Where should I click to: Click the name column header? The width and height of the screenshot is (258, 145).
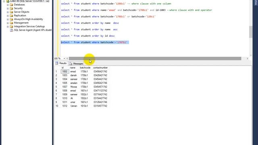pyautogui.click(x=73, y=68)
